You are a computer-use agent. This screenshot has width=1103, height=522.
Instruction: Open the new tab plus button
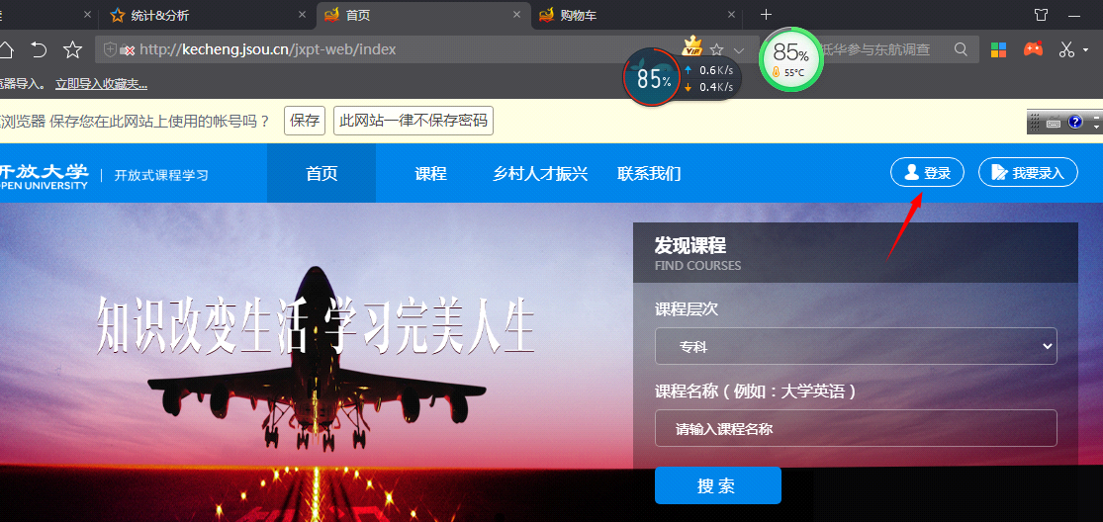point(766,15)
